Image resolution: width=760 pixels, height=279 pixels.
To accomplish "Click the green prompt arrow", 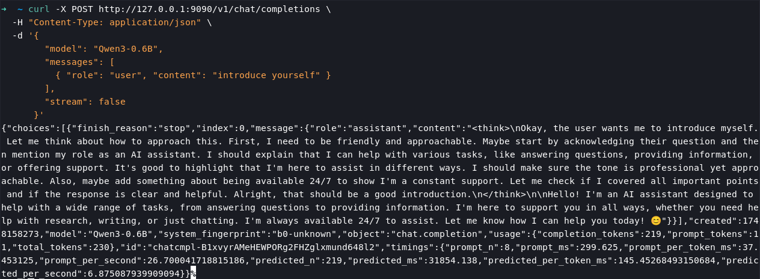I will pyautogui.click(x=5, y=10).
